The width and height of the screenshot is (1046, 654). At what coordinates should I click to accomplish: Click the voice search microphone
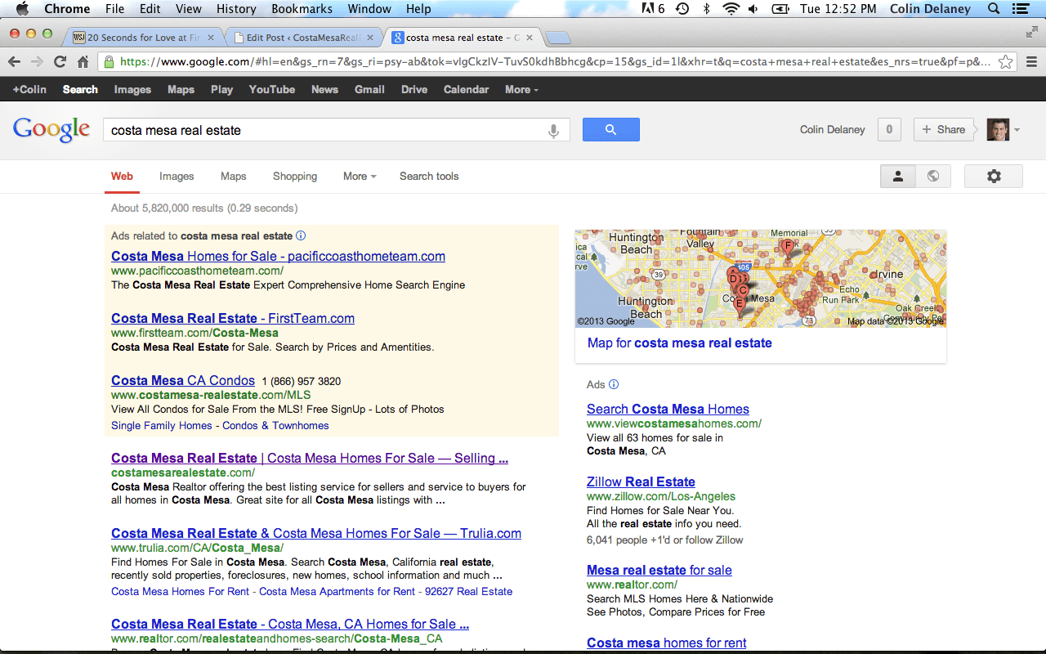pyautogui.click(x=553, y=130)
